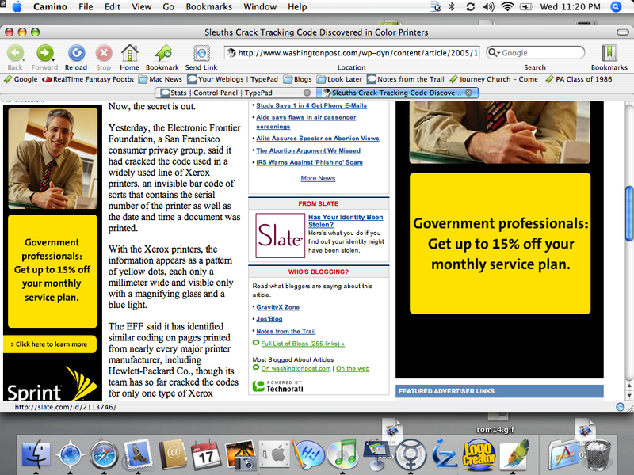Click the Reload toolbar icon
The height and width of the screenshot is (475, 634).
76,53
